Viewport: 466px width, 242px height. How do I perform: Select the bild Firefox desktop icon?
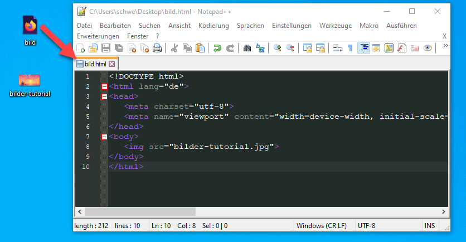tap(30, 30)
